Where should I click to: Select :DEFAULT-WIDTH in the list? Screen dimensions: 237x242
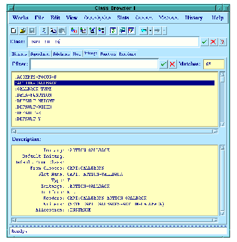coord(114,107)
